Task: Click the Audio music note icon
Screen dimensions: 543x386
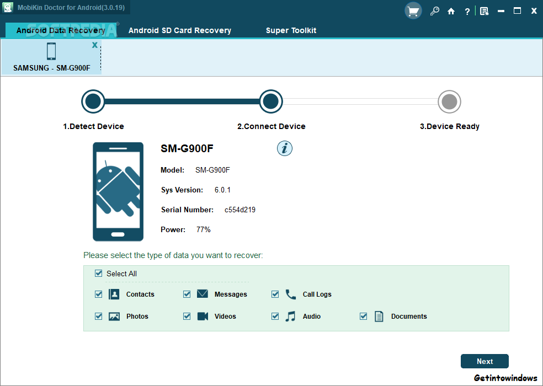Action: tap(291, 316)
